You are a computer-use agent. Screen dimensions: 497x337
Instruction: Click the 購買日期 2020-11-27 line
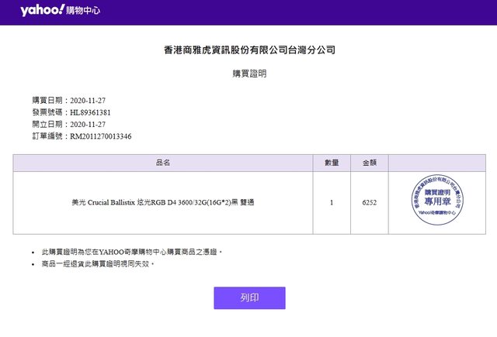[68, 100]
